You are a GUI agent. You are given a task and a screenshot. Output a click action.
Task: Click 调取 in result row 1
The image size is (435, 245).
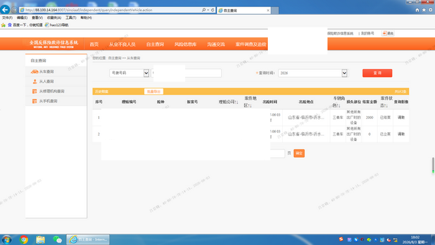click(x=401, y=118)
